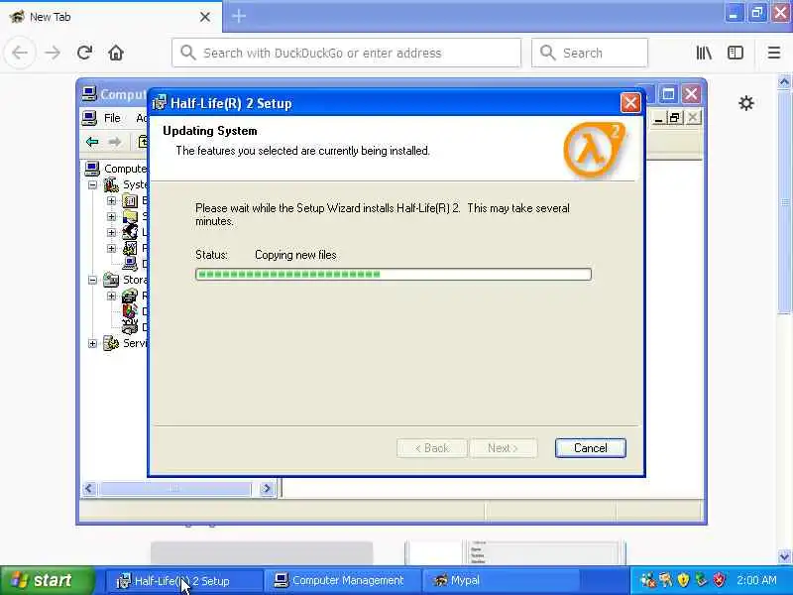Restore the inner MMC console child window
793x595 pixels.
point(674,118)
